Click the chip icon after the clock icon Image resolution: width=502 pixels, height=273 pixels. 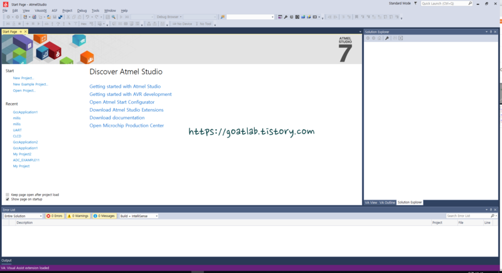coord(297,17)
